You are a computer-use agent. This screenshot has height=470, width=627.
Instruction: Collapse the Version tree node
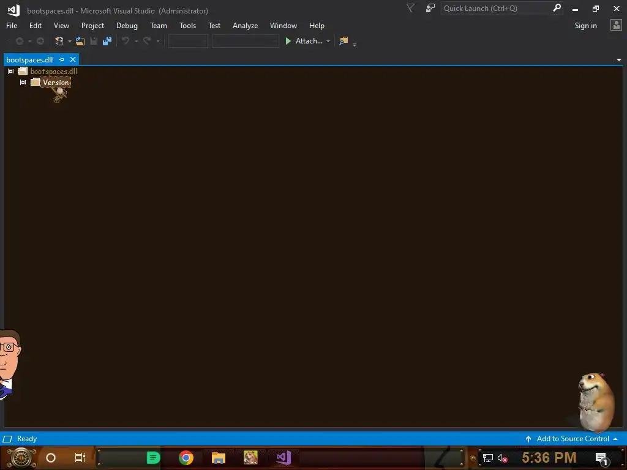[23, 83]
